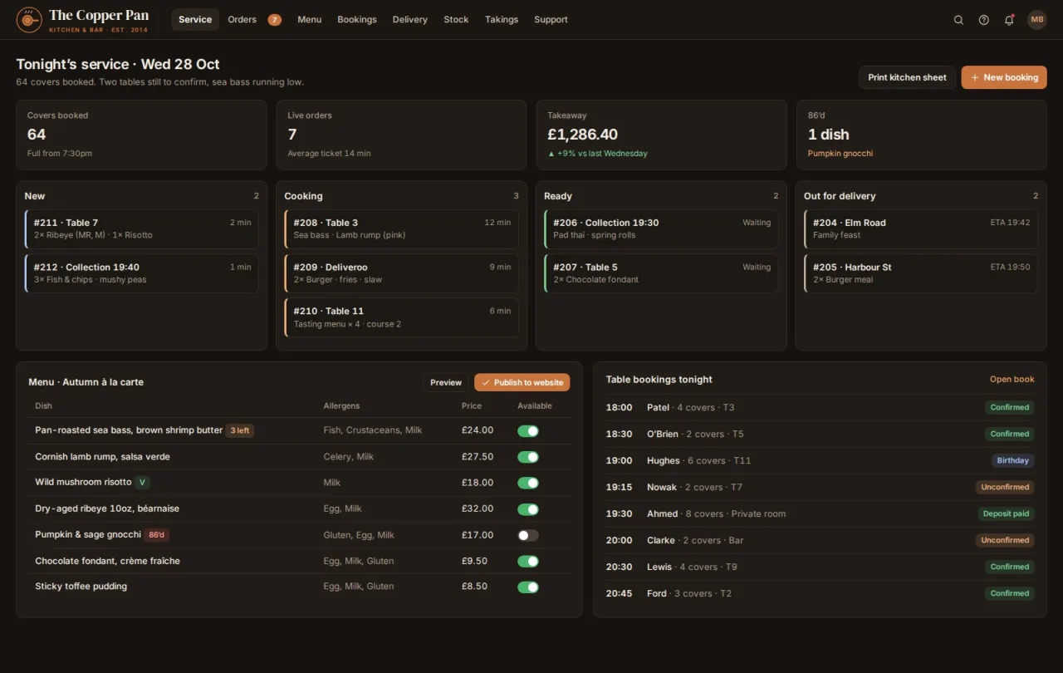The image size is (1063, 673).
Task: Go to the Service tab
Action: pos(195,20)
